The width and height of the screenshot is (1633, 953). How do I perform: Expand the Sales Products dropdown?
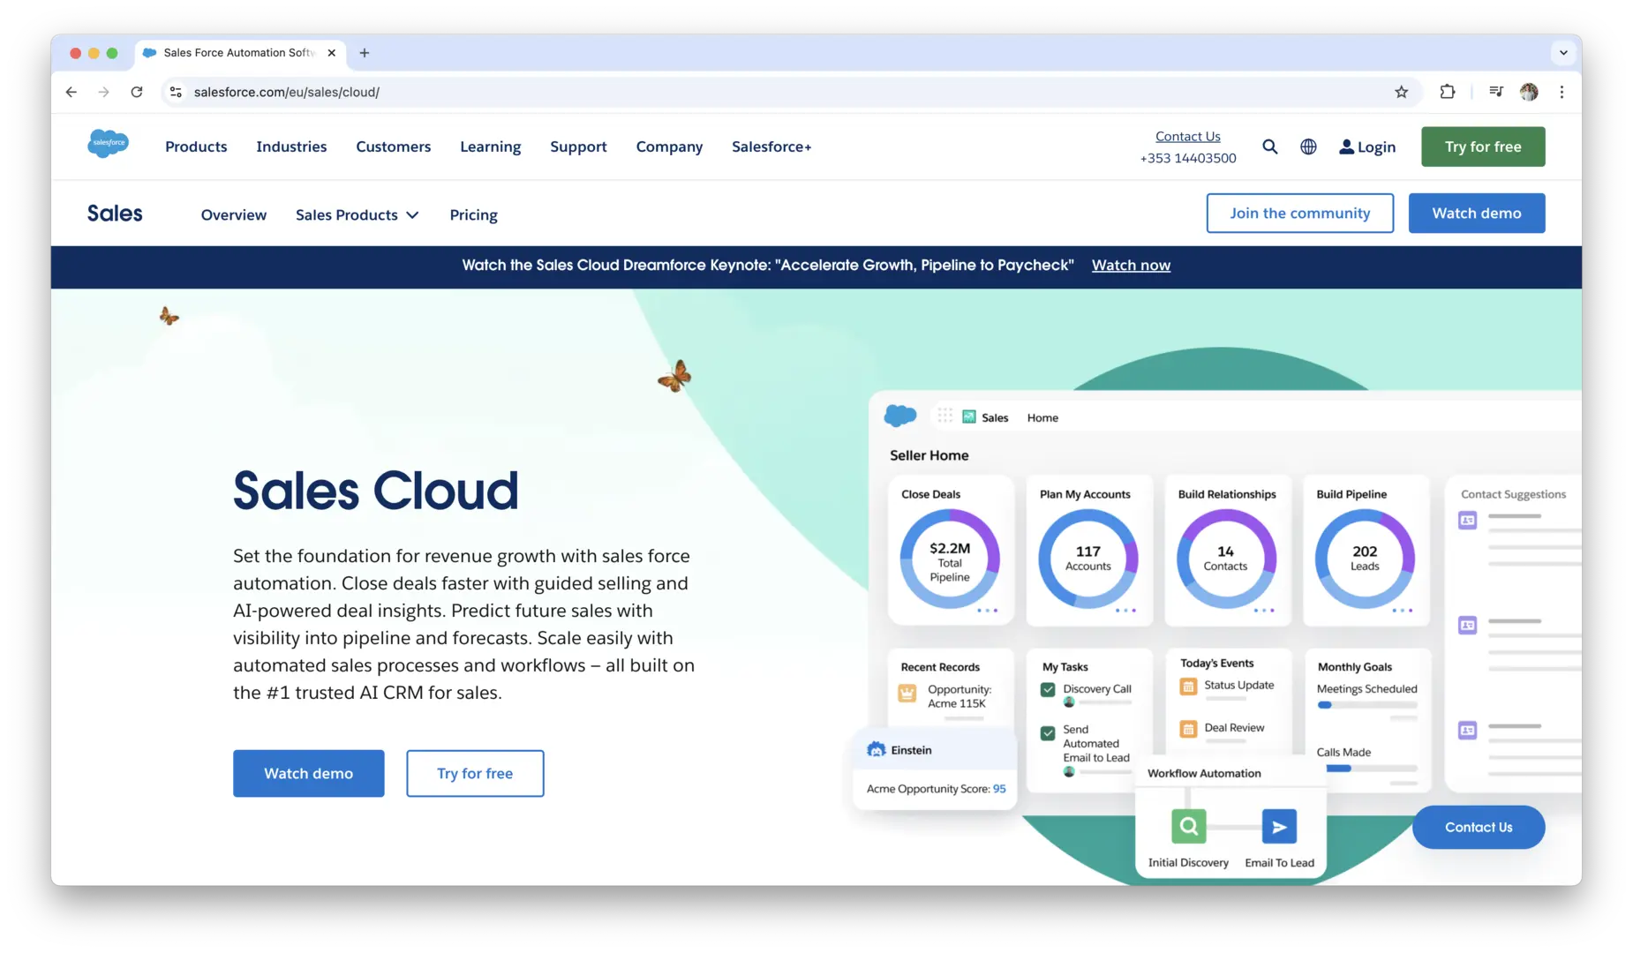(x=357, y=214)
